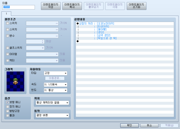The image size is (180, 129).
Task: Select the event name input field
Action: pyautogui.click(x=19, y=7)
